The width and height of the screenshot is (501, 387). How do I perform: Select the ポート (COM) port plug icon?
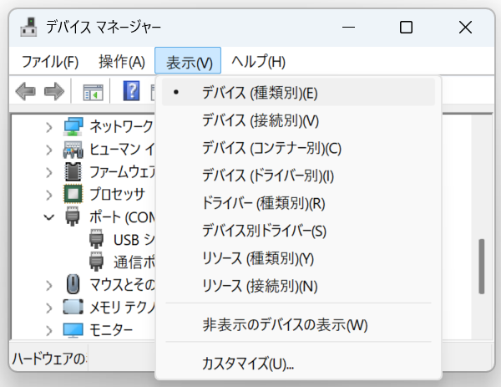click(x=73, y=216)
